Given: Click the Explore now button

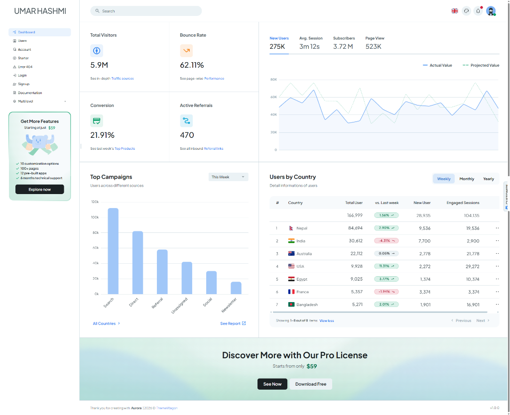Looking at the screenshot, I should pos(40,189).
